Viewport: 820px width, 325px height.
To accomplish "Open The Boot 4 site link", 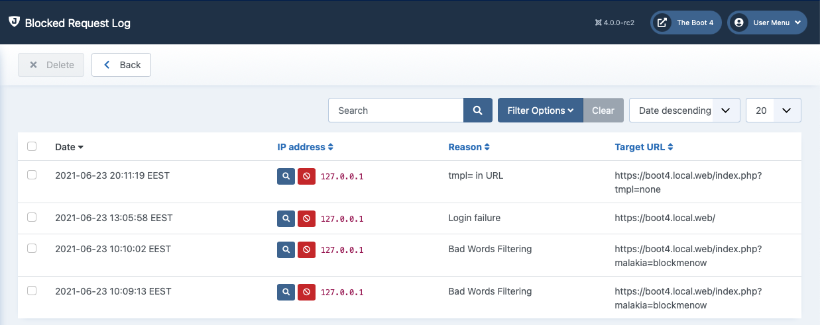I will click(685, 23).
